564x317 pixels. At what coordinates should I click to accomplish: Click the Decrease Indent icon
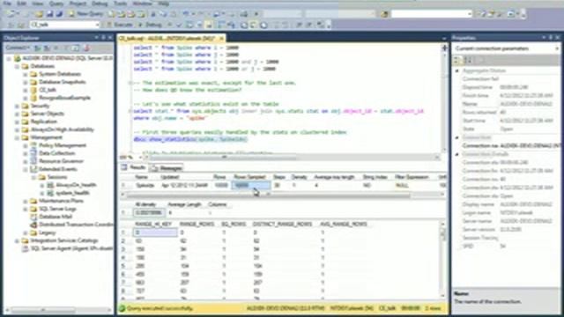pyautogui.click(x=299, y=25)
